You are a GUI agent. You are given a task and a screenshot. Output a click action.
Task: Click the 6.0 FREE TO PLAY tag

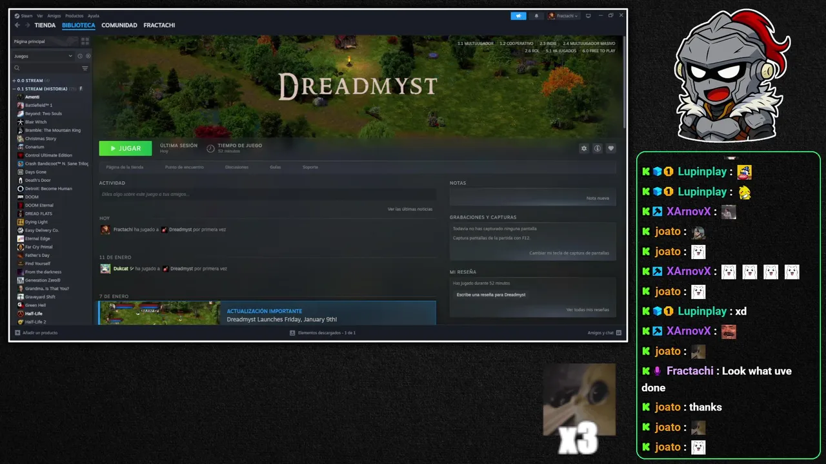click(x=599, y=50)
